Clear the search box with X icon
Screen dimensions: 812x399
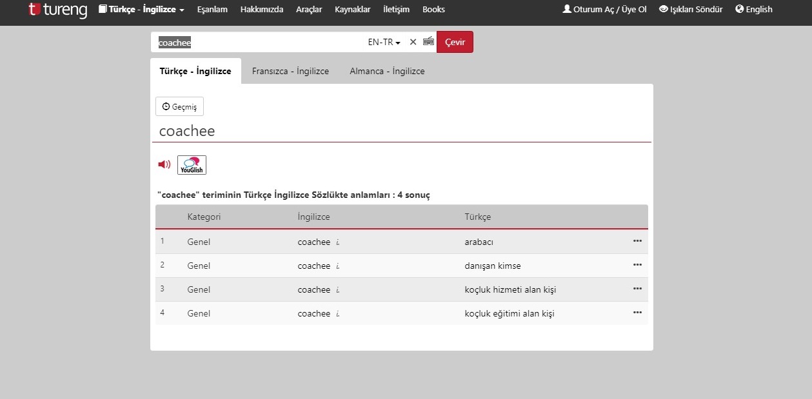coord(413,42)
